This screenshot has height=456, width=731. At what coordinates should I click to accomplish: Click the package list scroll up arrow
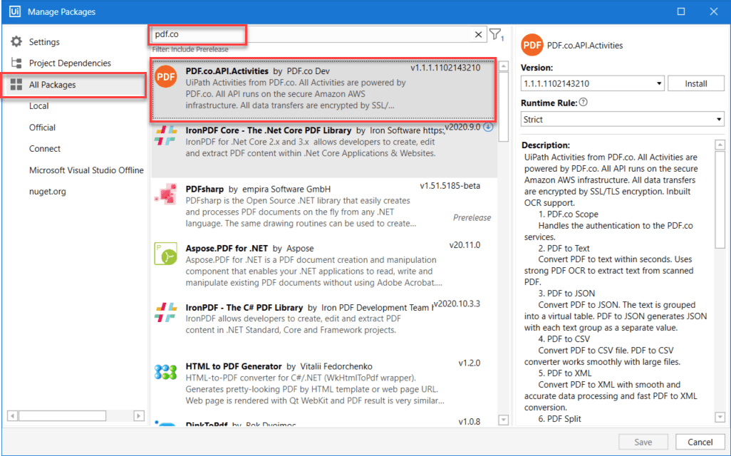[x=504, y=66]
